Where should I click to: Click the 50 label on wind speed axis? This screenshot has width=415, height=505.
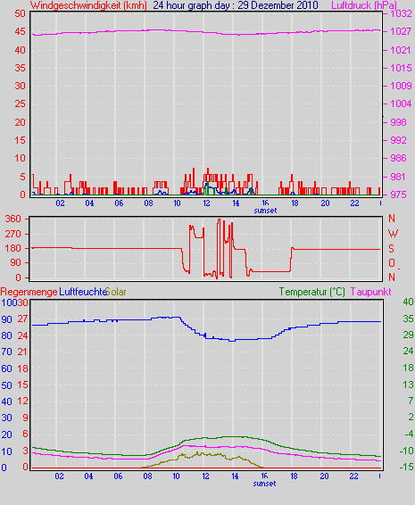click(x=20, y=13)
